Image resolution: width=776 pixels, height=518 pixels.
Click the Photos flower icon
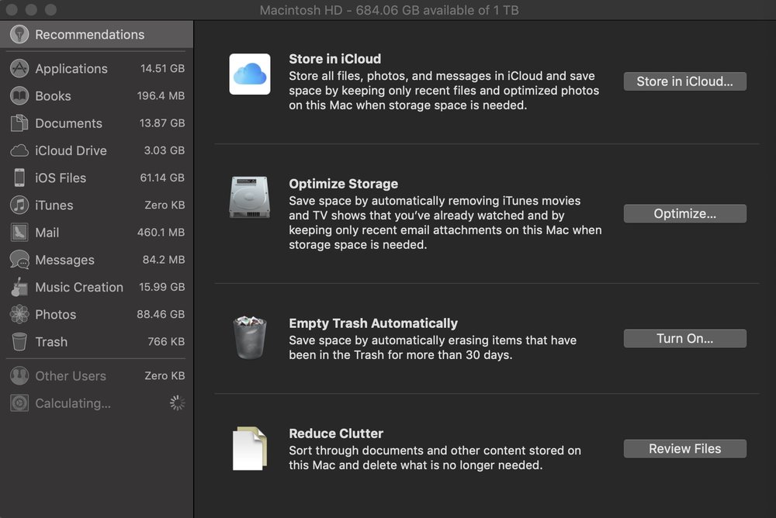tap(19, 314)
